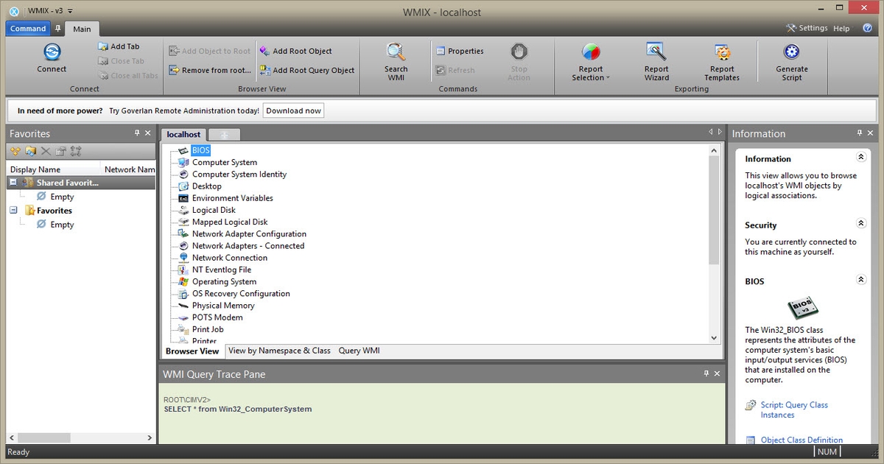This screenshot has width=884, height=464.
Task: Switch to View by Namespace & Class tab
Action: [x=279, y=351]
